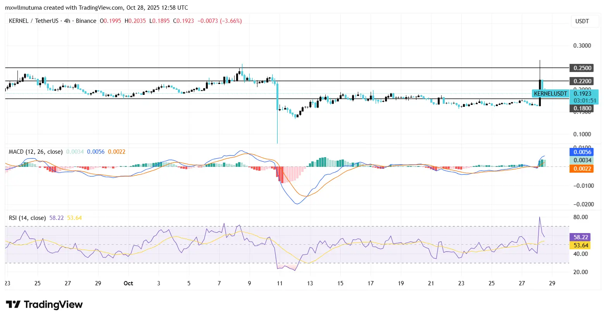Open MACD (12, 26, close) indicator settings

click(x=36, y=151)
